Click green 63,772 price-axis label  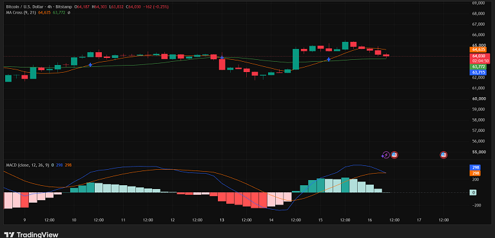coord(478,67)
